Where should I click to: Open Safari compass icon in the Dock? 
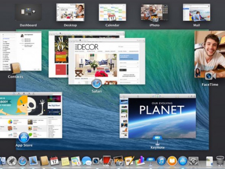(x=22, y=161)
